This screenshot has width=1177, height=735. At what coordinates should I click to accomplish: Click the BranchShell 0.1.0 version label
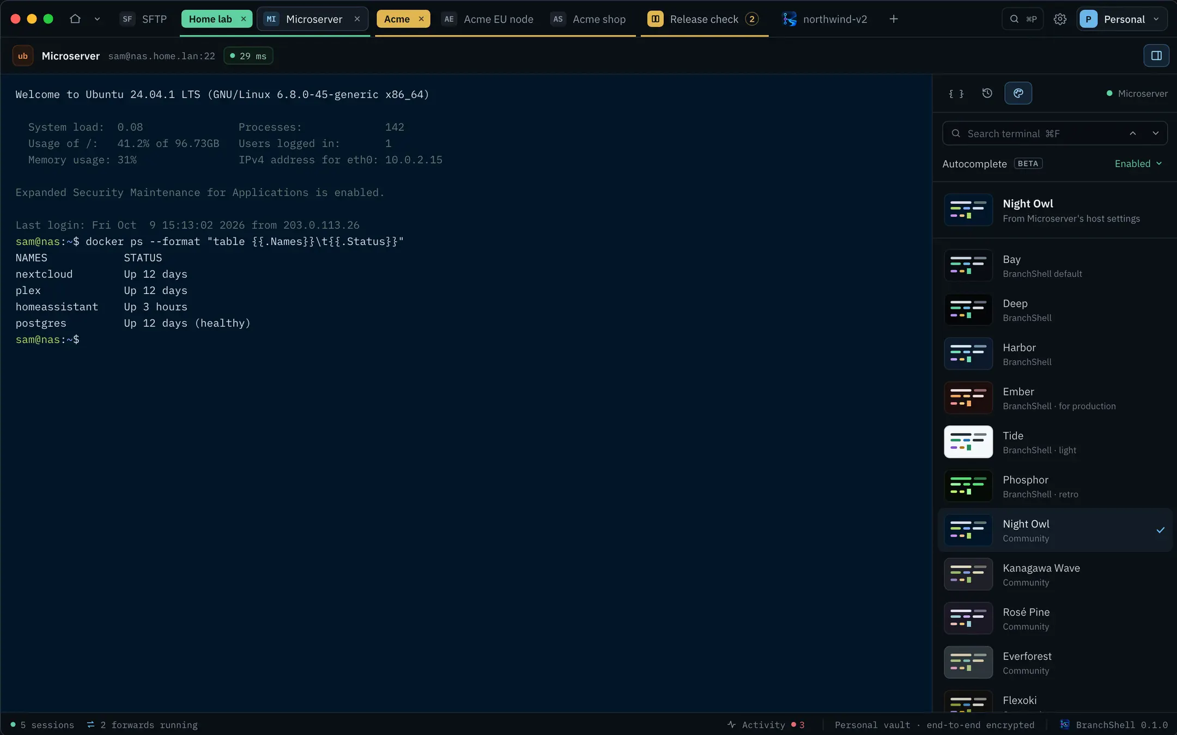click(1114, 725)
